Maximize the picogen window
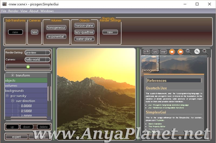The width and height of the screenshot is (216, 143). coord(197,4)
